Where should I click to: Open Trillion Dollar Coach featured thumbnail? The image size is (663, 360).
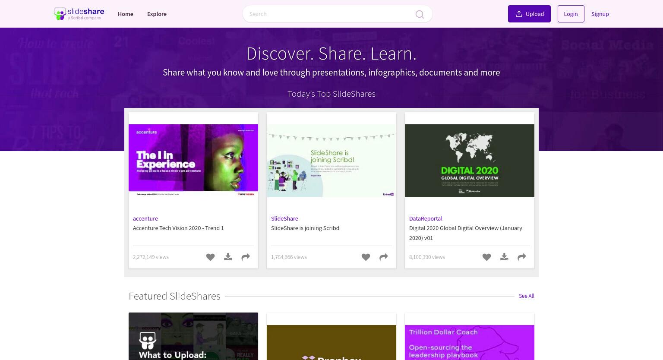coord(470,342)
